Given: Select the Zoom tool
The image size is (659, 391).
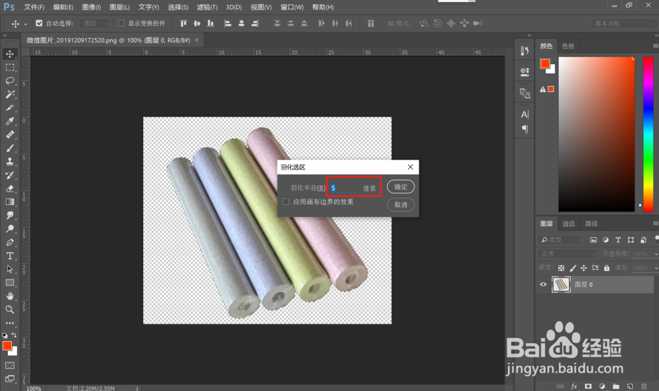Looking at the screenshot, I should (x=10, y=309).
